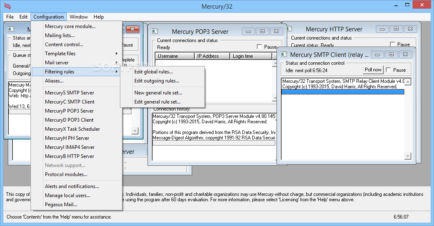This screenshot has width=434, height=226.
Task: Click scroll-down arrow in core module log
Action: 135,131
